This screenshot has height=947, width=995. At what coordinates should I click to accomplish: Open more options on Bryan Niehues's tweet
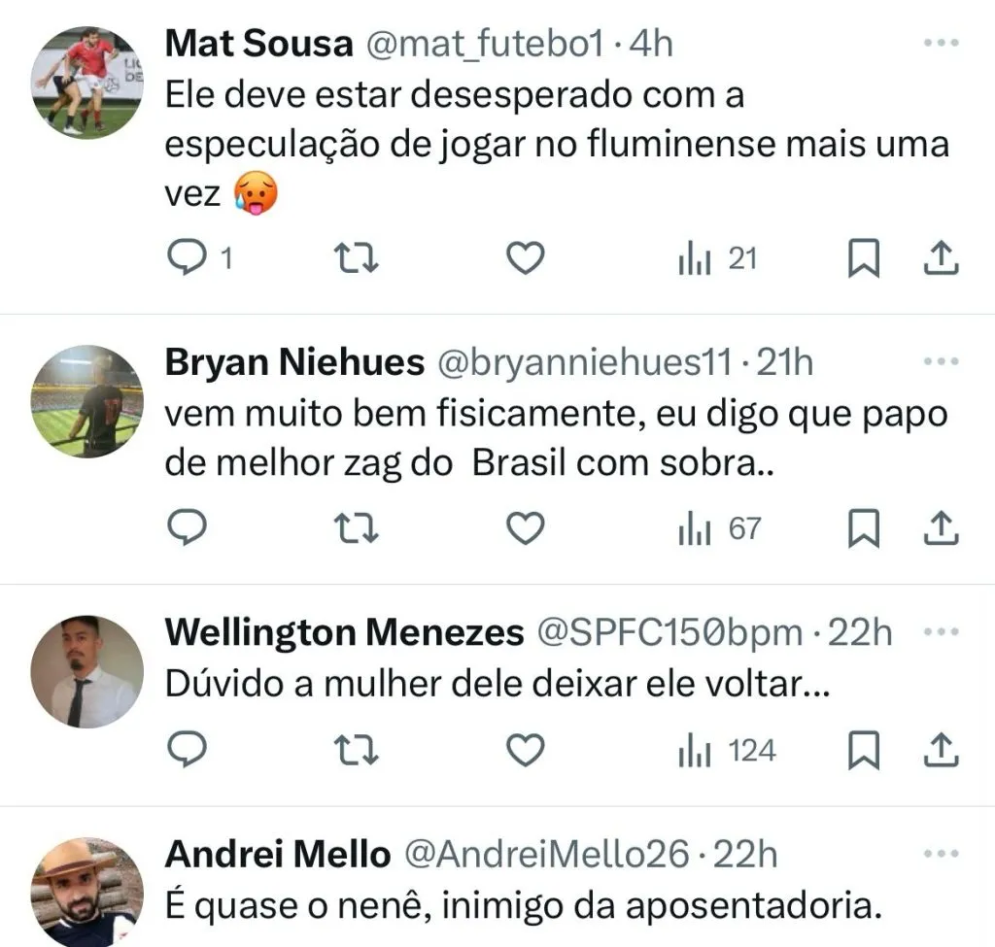point(940,362)
